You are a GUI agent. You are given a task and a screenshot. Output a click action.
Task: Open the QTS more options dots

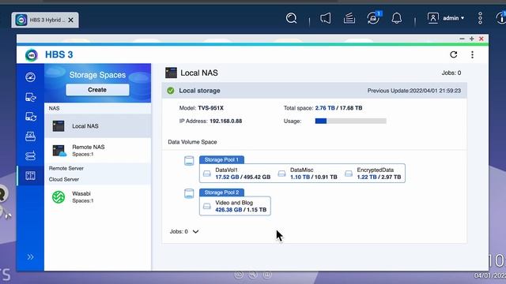(x=480, y=18)
